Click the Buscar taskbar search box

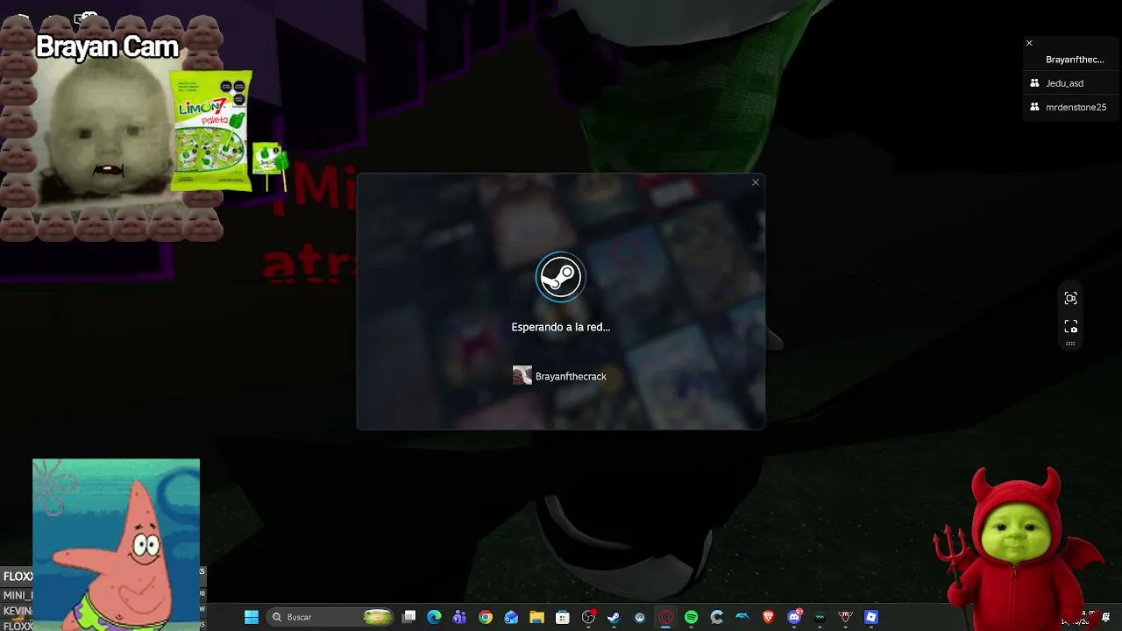click(x=330, y=617)
